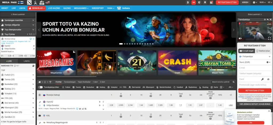Select the LIVE toggle in left sidebar
The image size is (273, 125).
point(9,61)
